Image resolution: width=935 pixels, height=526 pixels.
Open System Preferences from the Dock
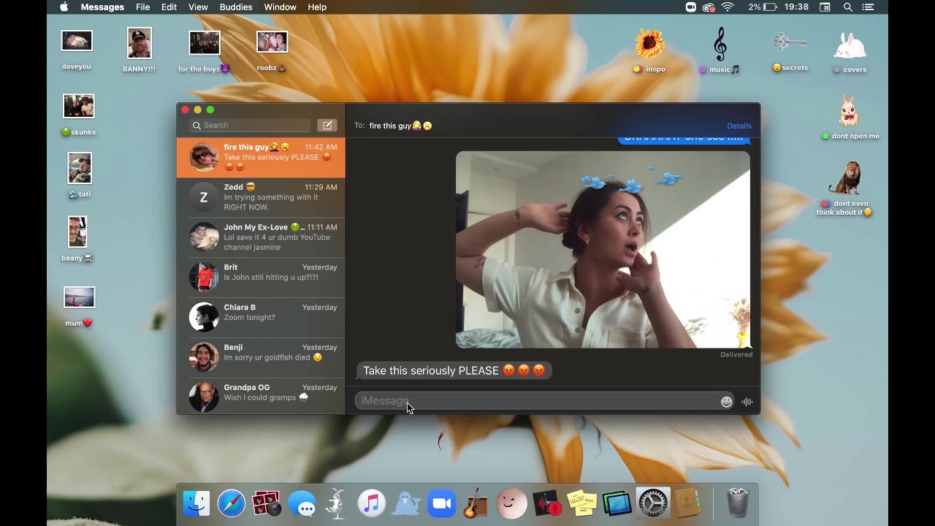pyautogui.click(x=652, y=503)
